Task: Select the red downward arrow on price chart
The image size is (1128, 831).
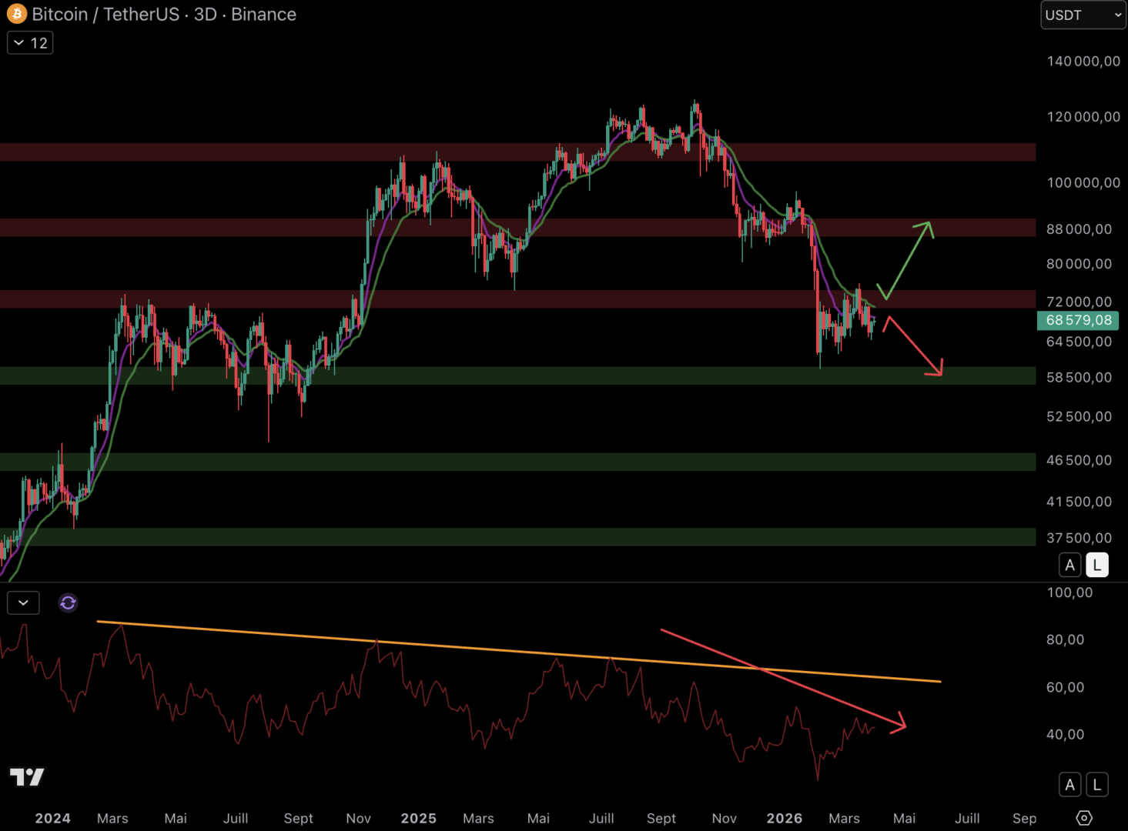Action: click(915, 346)
